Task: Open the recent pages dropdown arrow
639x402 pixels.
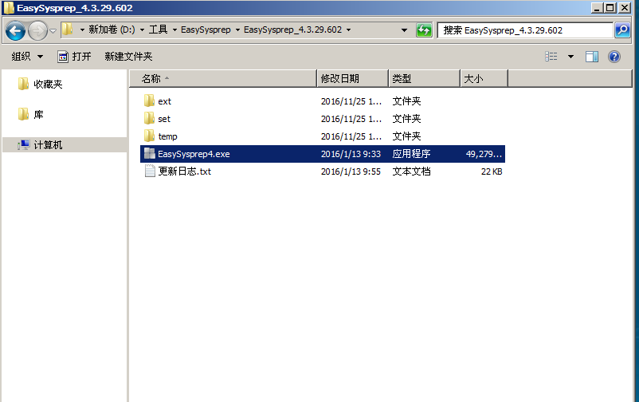Action: 53,30
